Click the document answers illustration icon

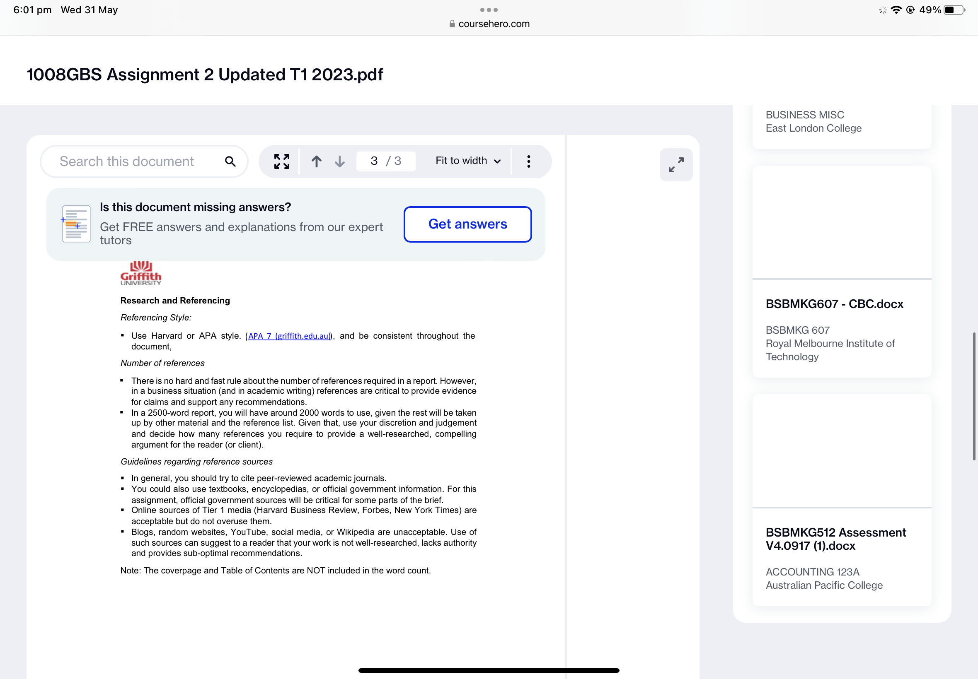tap(76, 224)
